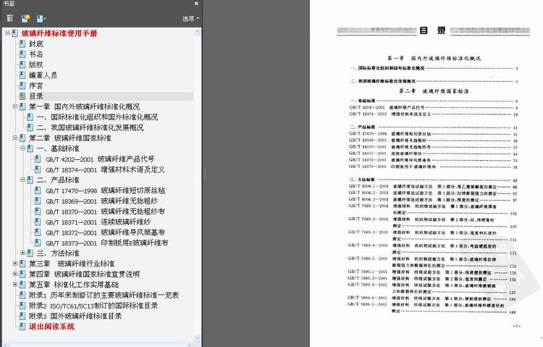
Task: Collapse the 玻璃纤维标准使用手册 root node
Action: 7,33
